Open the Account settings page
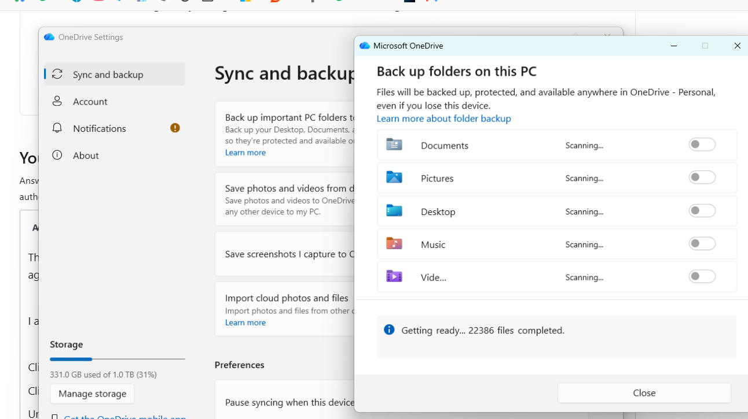Viewport: 748px width, 419px height. pyautogui.click(x=115, y=101)
